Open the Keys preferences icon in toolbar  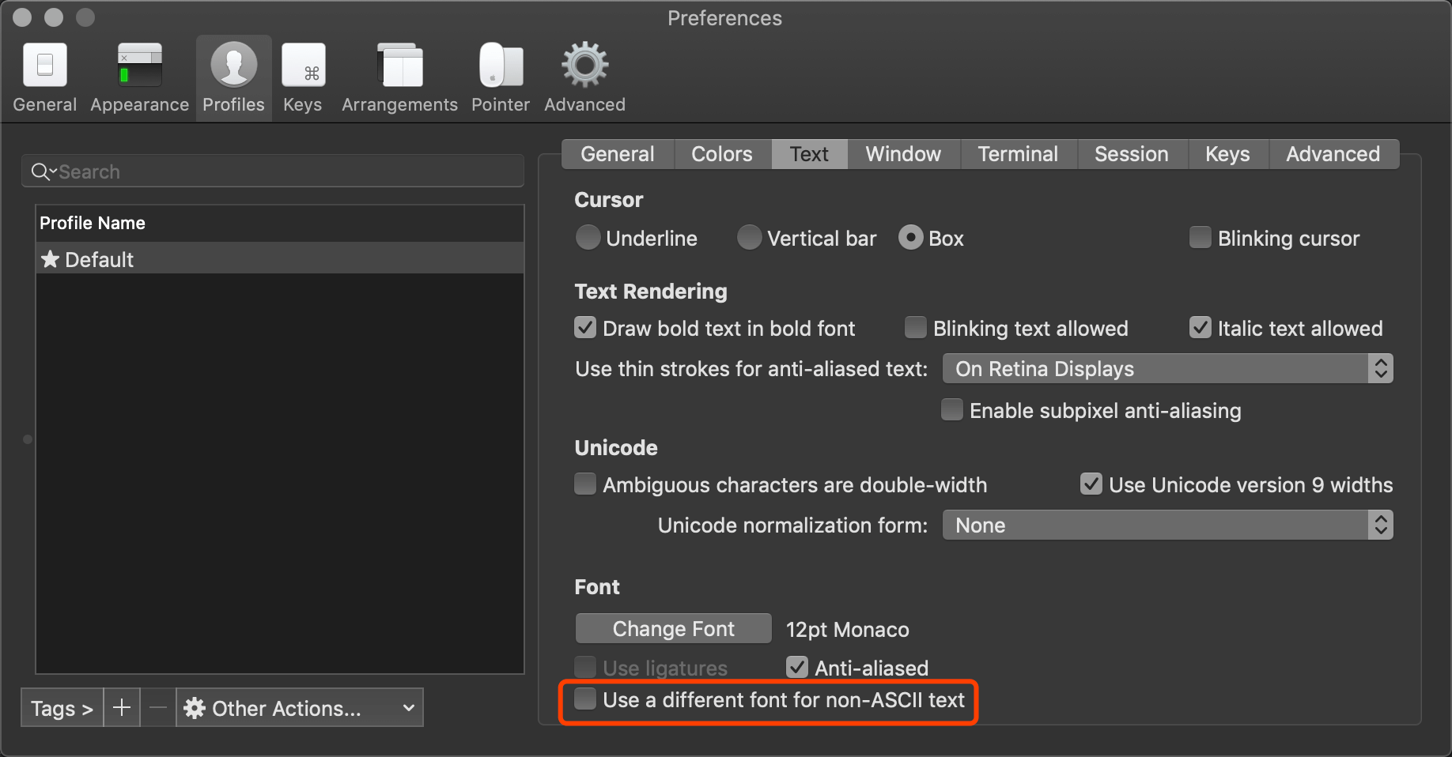(x=304, y=65)
